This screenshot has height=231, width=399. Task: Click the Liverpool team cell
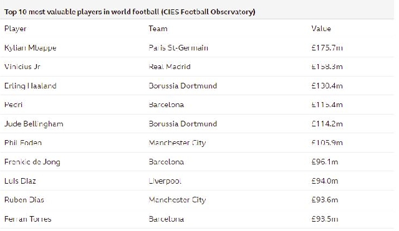coord(165,181)
